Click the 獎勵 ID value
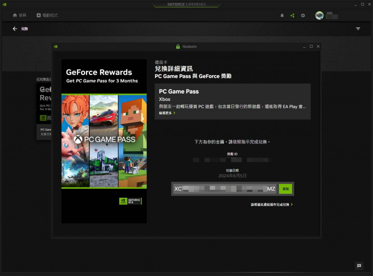Image resolution: width=373 pixels, height=276 pixels. tap(232, 160)
